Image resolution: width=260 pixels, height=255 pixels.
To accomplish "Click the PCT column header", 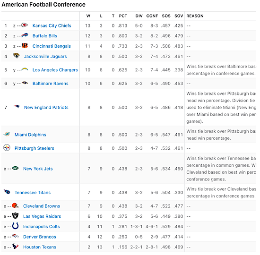I will click(x=123, y=16).
